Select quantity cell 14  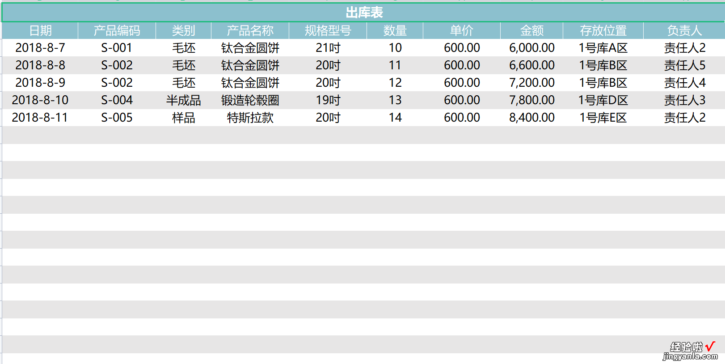(395, 118)
